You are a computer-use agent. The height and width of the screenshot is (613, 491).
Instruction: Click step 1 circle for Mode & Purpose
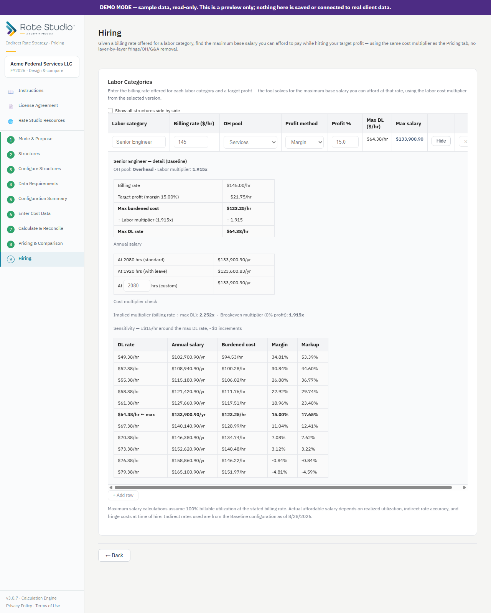point(11,140)
